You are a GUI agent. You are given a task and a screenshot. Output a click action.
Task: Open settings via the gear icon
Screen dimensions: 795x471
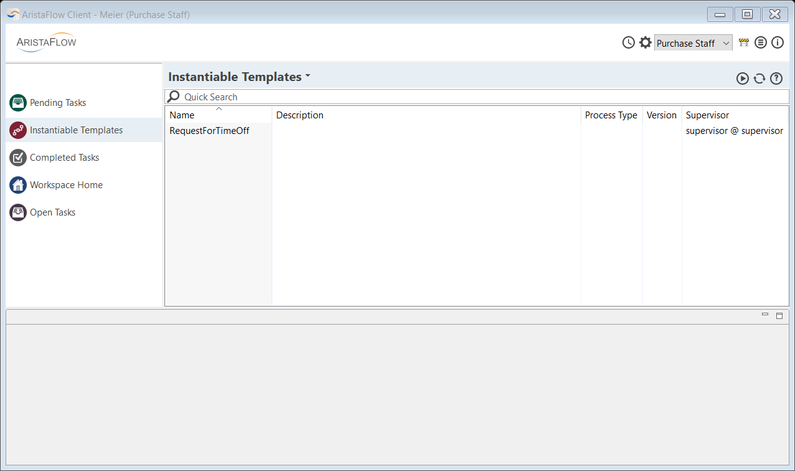click(x=645, y=42)
